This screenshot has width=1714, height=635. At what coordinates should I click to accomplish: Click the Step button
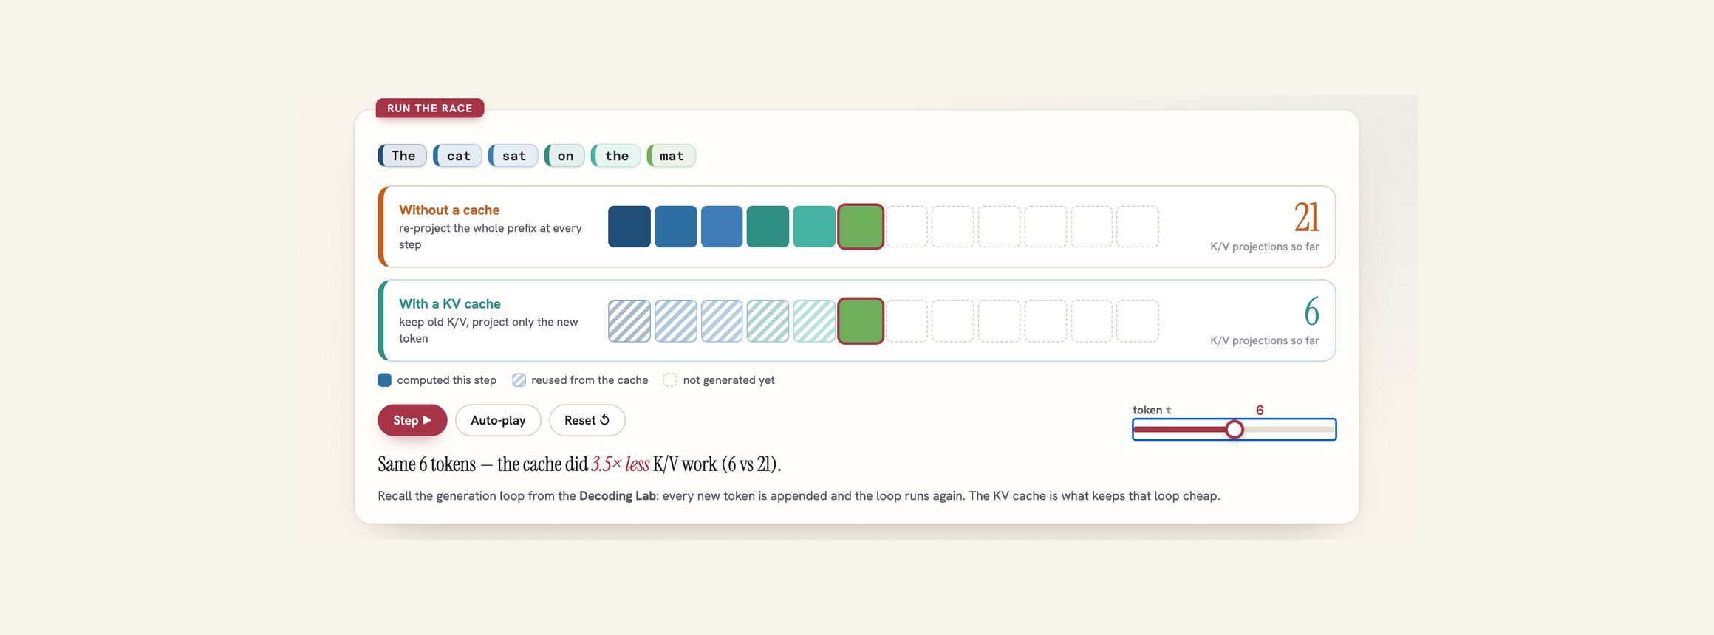tap(412, 420)
